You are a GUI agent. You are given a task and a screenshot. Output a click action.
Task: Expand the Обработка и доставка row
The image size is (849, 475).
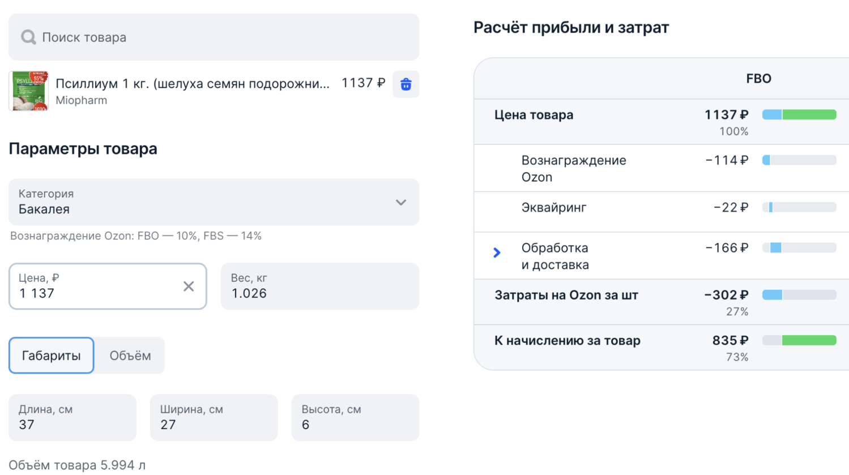[497, 253]
